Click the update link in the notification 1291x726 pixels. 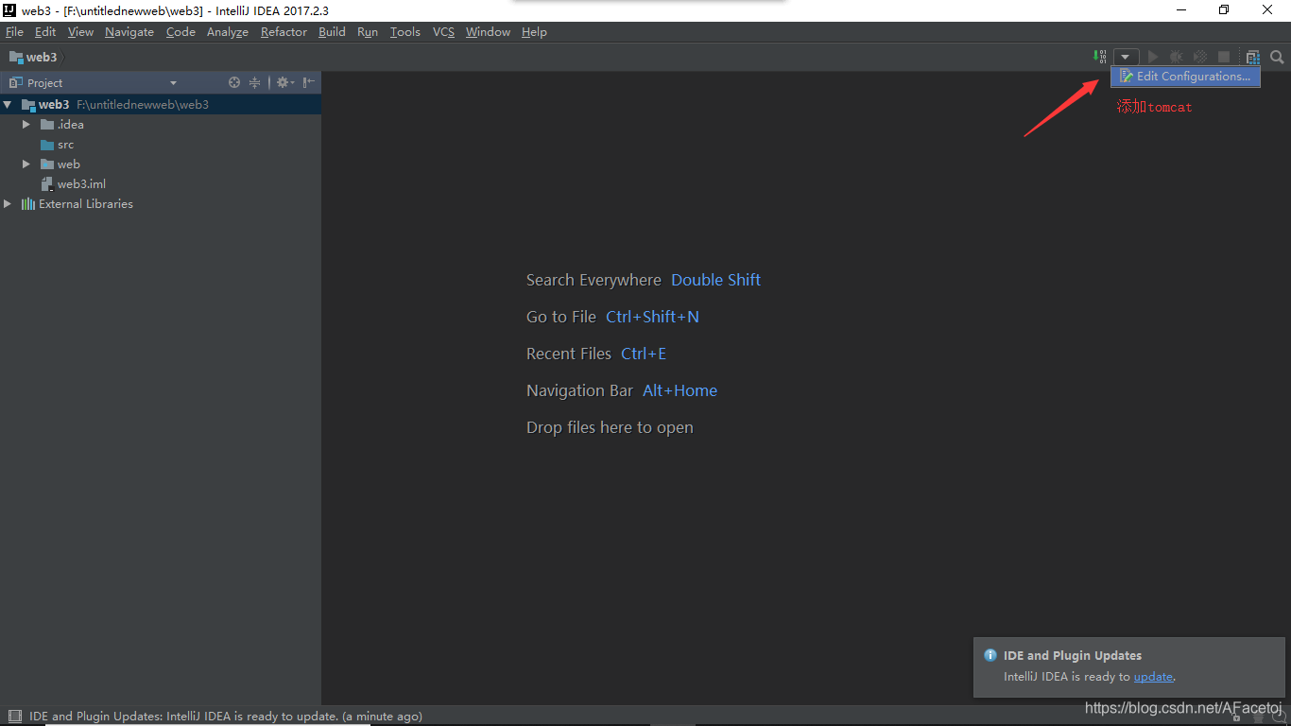[x=1153, y=677]
